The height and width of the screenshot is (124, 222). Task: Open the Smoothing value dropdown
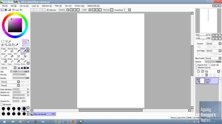click(x=129, y=10)
